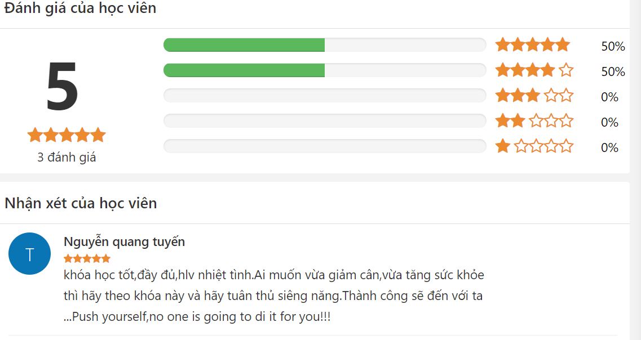
Task: Select the 2-star rating icon row
Action: (x=533, y=120)
